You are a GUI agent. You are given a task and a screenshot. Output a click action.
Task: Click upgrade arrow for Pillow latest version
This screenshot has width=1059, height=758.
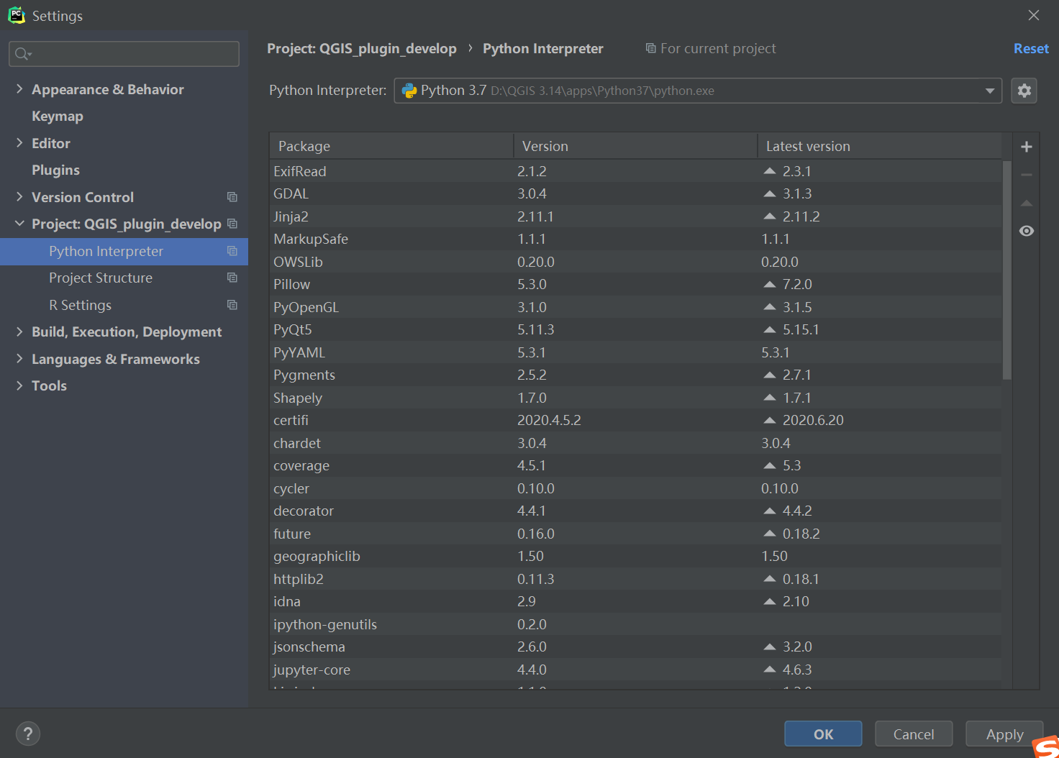(770, 284)
